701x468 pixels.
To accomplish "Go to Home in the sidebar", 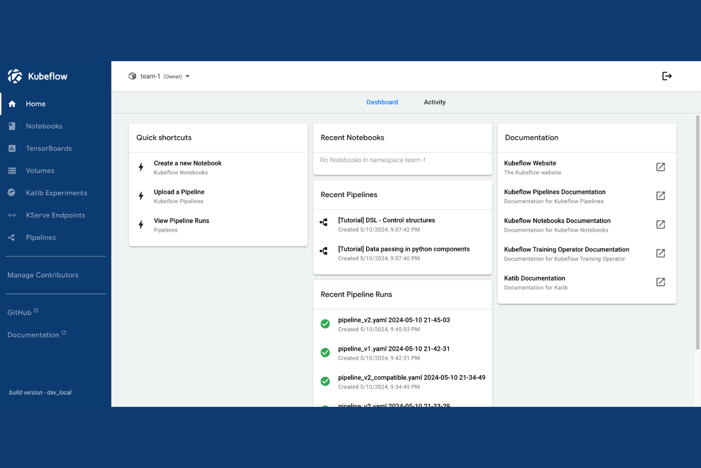I will [x=56, y=104].
